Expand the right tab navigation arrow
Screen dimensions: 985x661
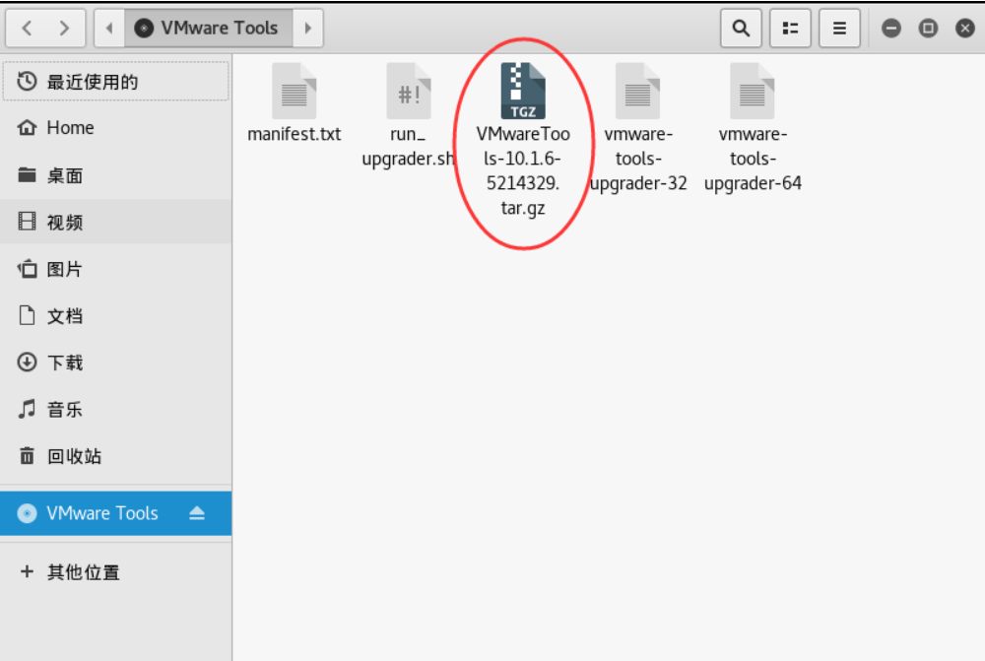308,28
